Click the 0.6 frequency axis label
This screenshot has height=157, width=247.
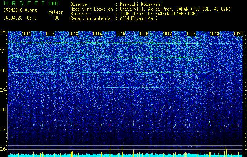(x=3, y=149)
